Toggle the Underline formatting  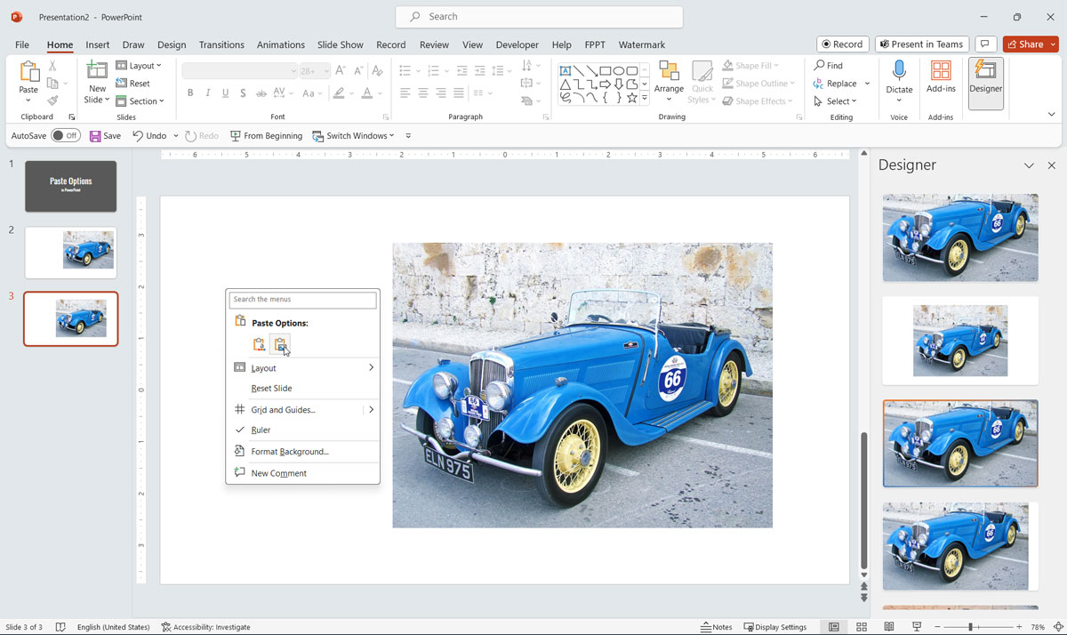pyautogui.click(x=225, y=92)
